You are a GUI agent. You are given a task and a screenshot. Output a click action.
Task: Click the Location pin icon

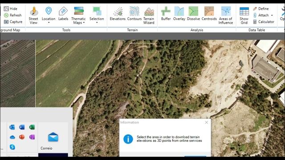(x=49, y=11)
